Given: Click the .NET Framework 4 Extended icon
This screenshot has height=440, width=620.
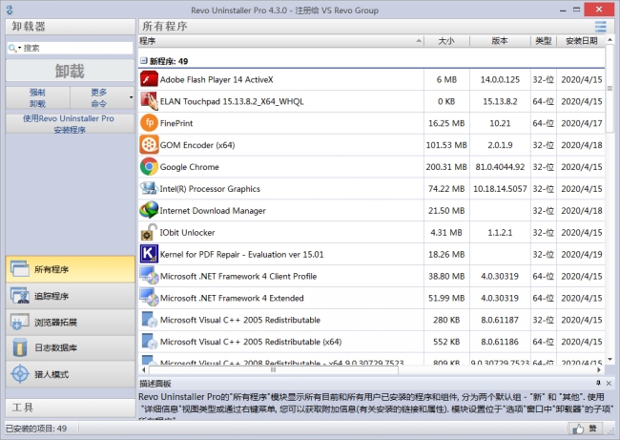Looking at the screenshot, I should (x=149, y=298).
